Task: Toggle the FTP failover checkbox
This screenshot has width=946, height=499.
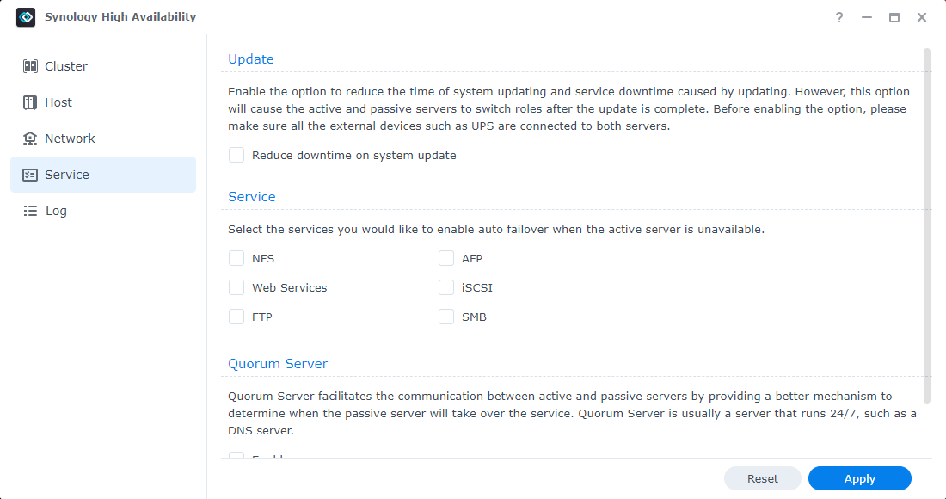Action: [236, 317]
